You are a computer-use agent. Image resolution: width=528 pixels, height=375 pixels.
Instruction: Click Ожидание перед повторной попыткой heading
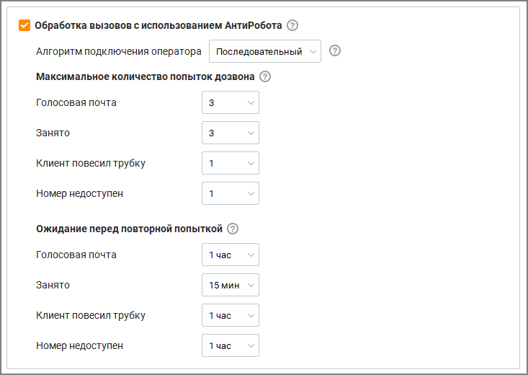(130, 229)
